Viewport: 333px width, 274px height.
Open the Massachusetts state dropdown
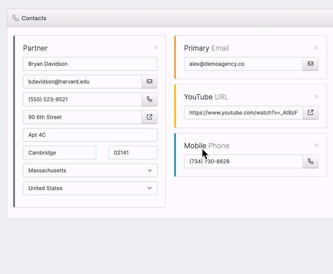pyautogui.click(x=90, y=170)
